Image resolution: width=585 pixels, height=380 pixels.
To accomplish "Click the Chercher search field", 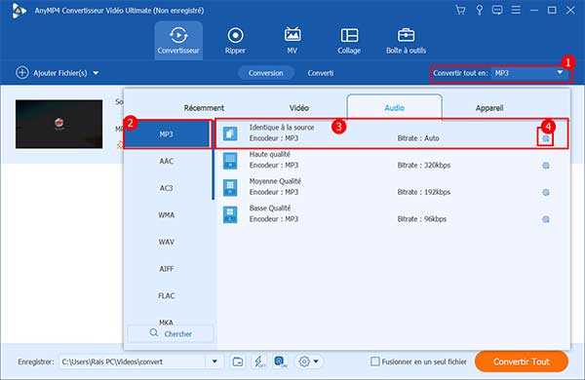I will coord(171,333).
